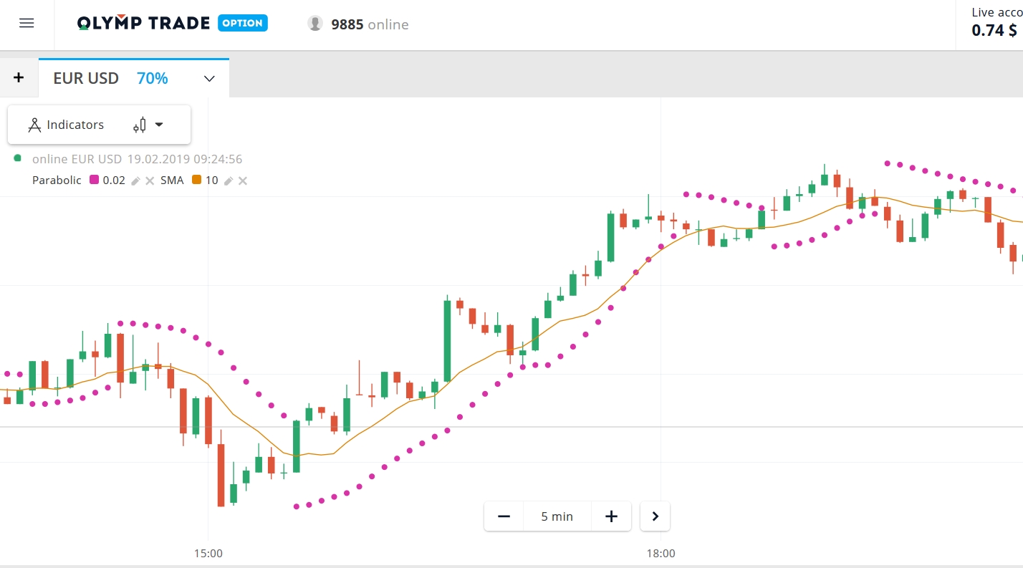The image size is (1023, 568).
Task: Select the Indicators menu label
Action: point(75,124)
